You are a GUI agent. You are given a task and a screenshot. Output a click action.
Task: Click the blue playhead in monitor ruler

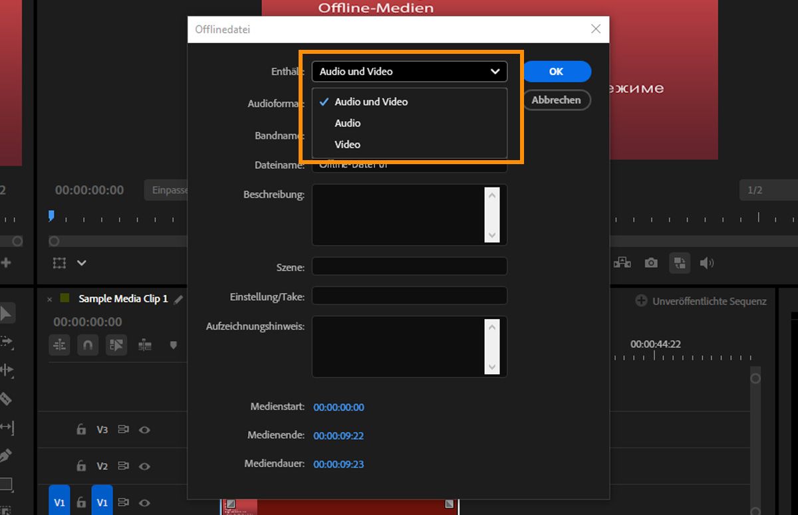(x=51, y=216)
